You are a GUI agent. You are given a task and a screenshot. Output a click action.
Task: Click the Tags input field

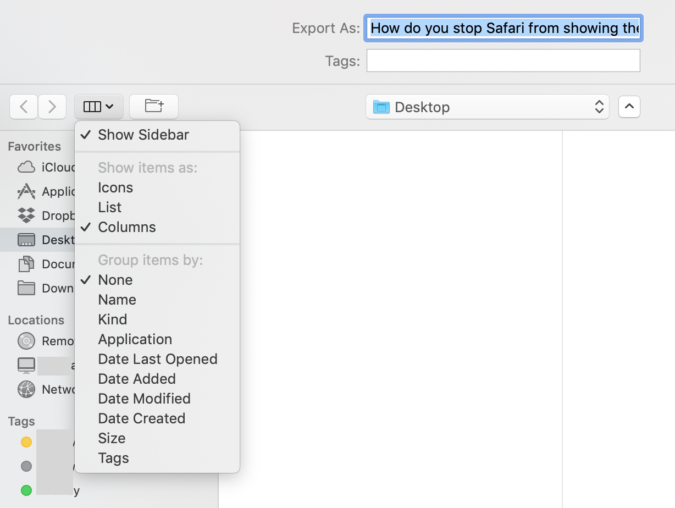504,60
